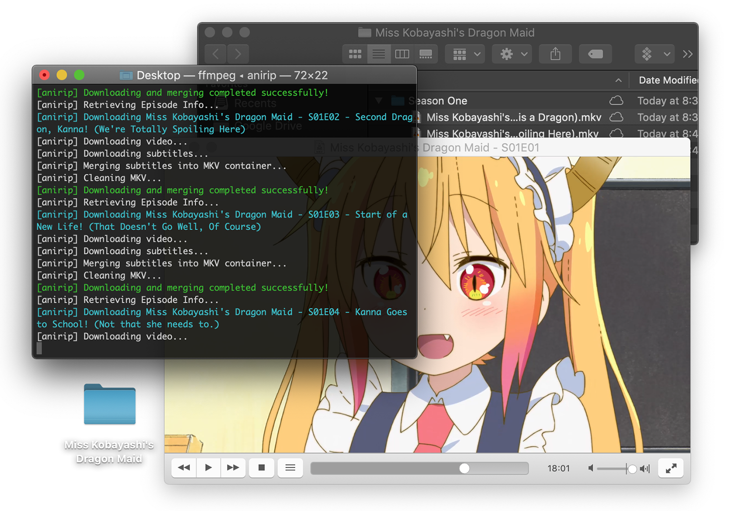Show more Finder toolbar items via the chevrons
This screenshot has width=747, height=511.
[x=688, y=54]
